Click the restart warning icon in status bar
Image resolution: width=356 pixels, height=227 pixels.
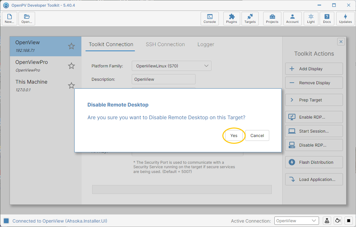coord(338,221)
